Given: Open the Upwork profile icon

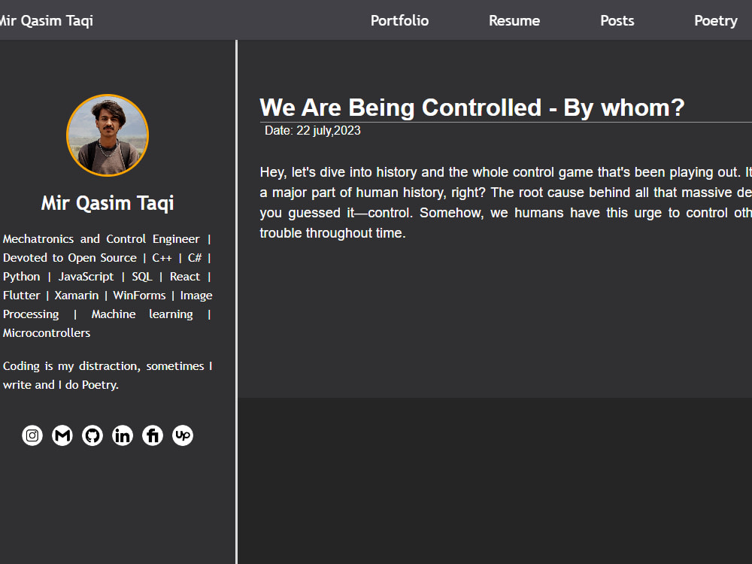Looking at the screenshot, I should pos(183,435).
